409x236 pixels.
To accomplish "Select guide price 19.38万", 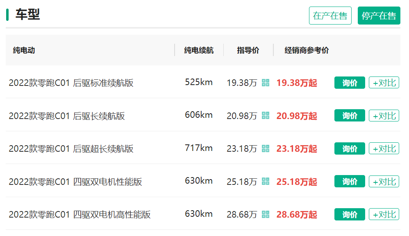I will pyautogui.click(x=242, y=83).
